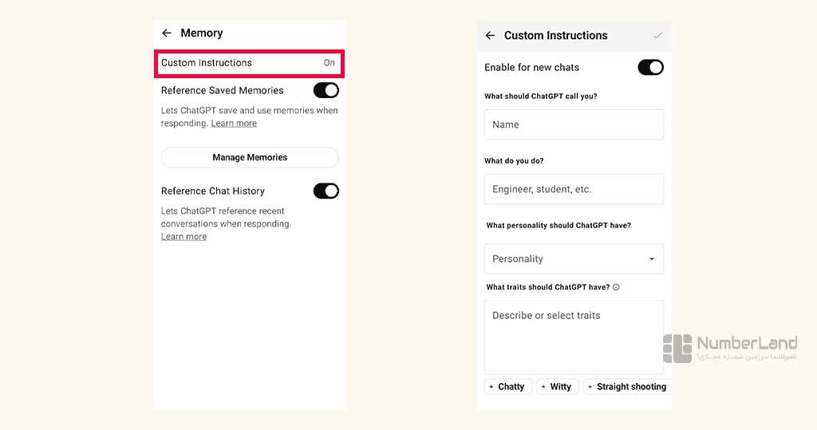Viewport: 817px width, 430px height.
Task: Add the Straight shooting trait chip
Action: click(627, 387)
